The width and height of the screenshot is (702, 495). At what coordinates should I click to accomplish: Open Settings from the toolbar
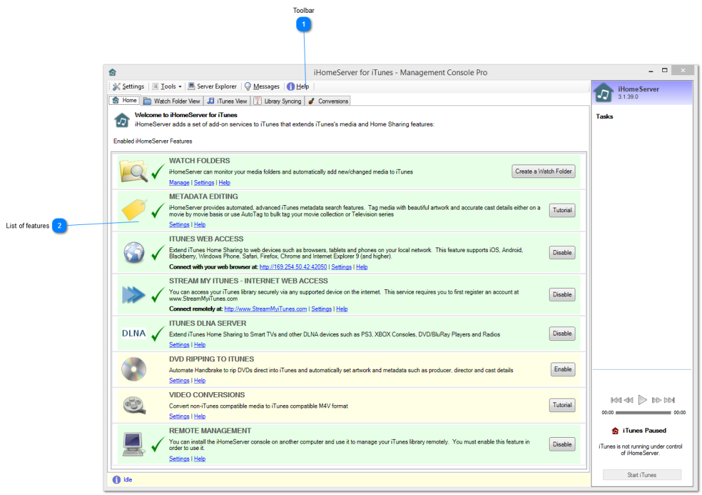tap(129, 86)
